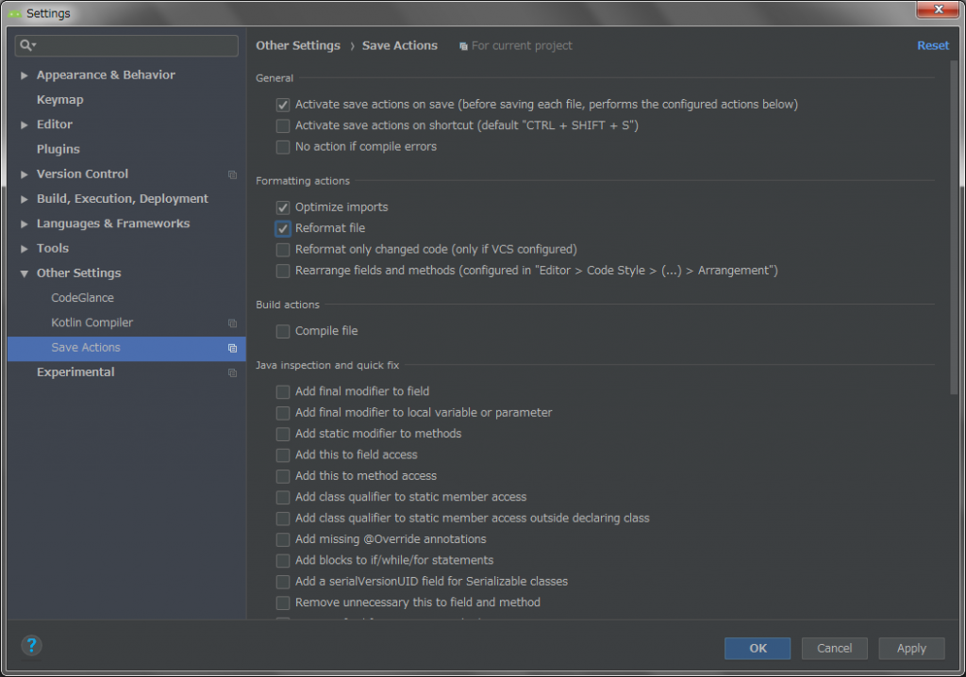Expand the Build, Execution, Deployment node
966x677 pixels.
(25, 199)
